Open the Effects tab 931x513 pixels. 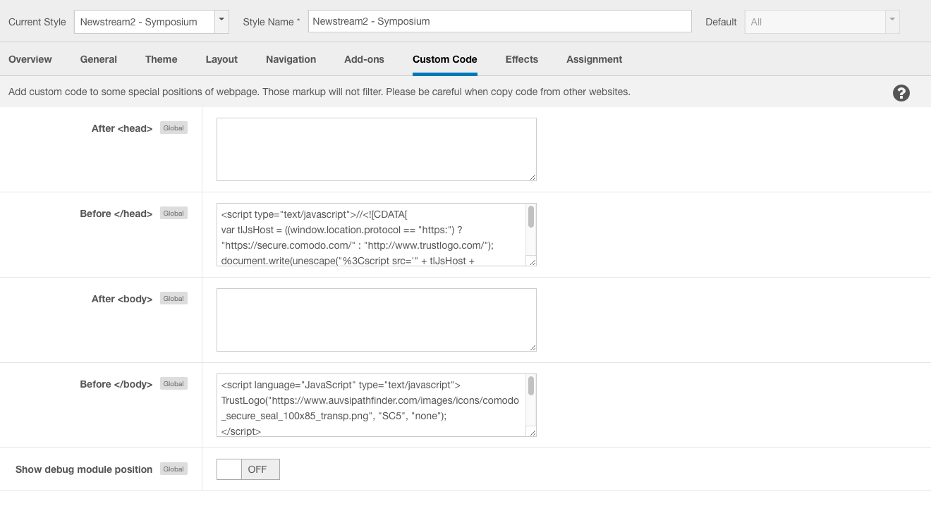(x=522, y=59)
